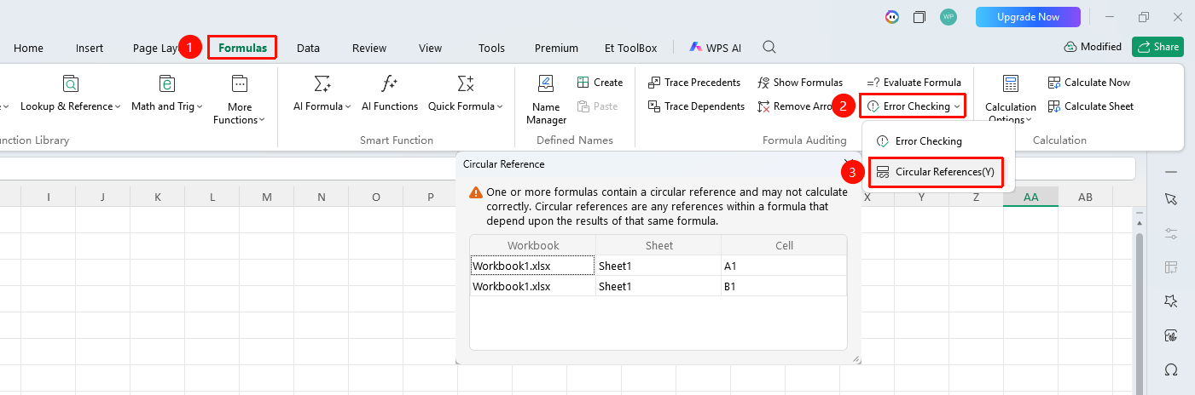Click the colorful AI assistant icon in the title bar
The width and height of the screenshot is (1195, 395).
[892, 17]
